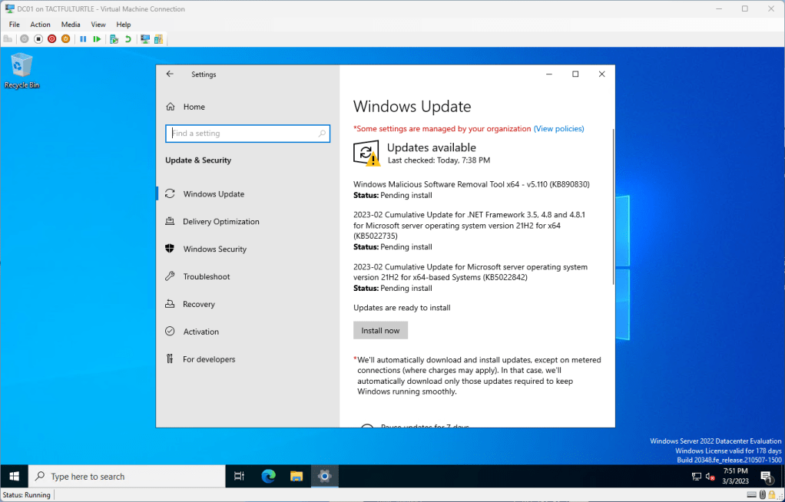Select Delivery Optimization in the sidebar
This screenshot has height=502, width=785.
pos(220,222)
